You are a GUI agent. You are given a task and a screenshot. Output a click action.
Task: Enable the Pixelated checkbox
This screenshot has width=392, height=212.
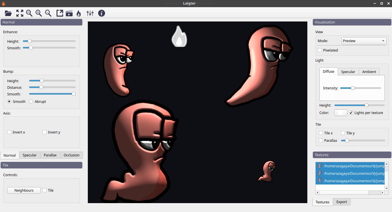(x=320, y=50)
